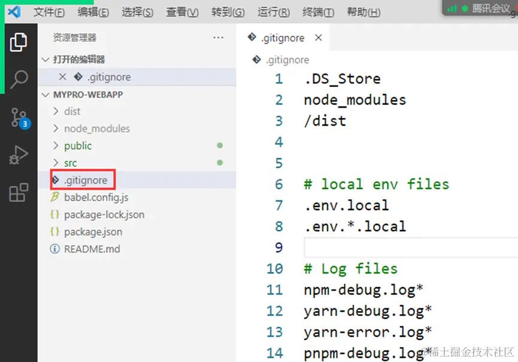Open the 编辑(E) menu
Viewport: 518px width, 362px height.
[93, 12]
